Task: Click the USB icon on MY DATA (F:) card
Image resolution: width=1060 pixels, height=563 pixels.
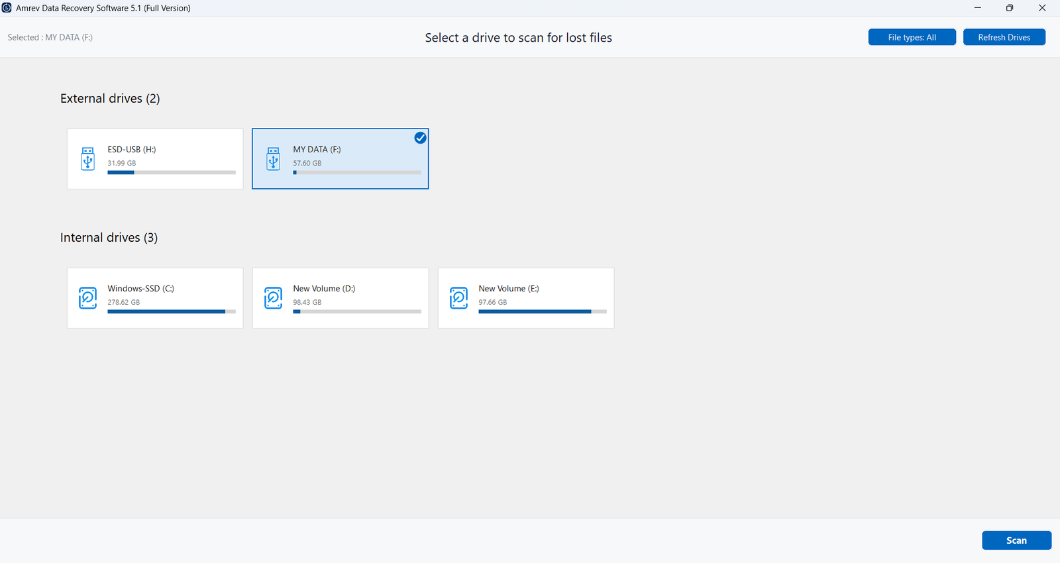Action: pyautogui.click(x=273, y=159)
